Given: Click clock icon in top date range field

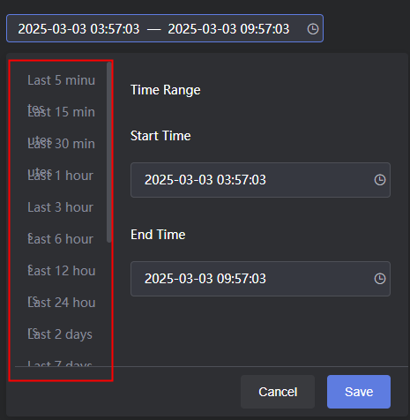Looking at the screenshot, I should click(313, 29).
